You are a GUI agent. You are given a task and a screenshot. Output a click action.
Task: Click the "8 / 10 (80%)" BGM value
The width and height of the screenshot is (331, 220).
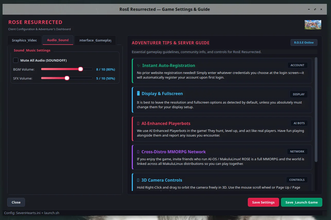point(106,70)
